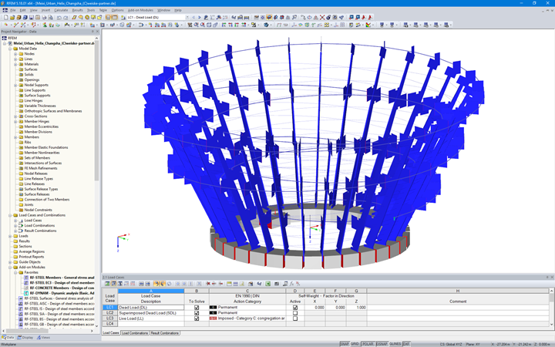Click the red PDF export icon

point(364,17)
